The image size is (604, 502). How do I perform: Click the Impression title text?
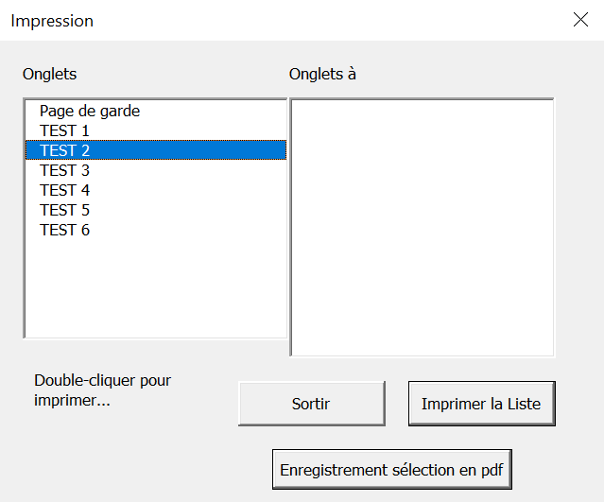click(52, 21)
